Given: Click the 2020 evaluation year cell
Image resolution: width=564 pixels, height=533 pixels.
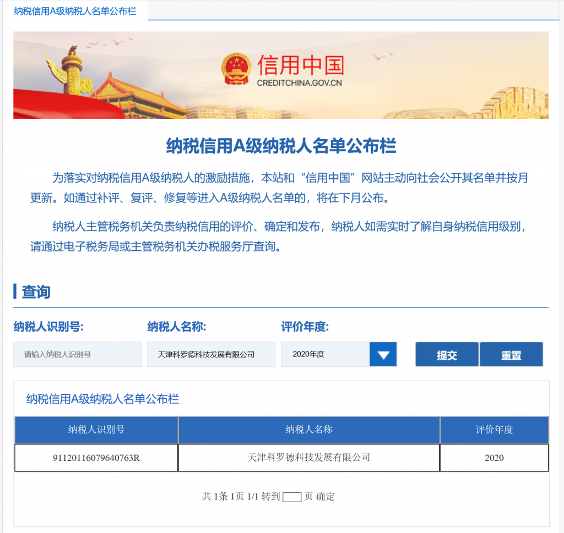Looking at the screenshot, I should 494,458.
